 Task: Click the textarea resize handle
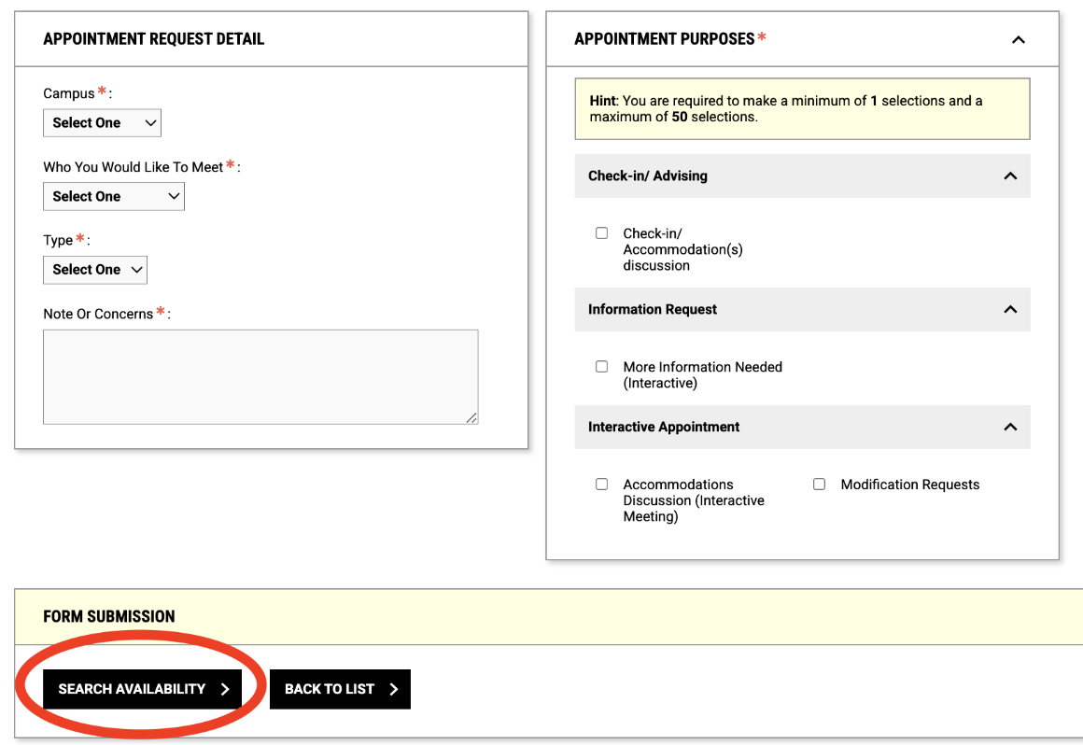(472, 419)
